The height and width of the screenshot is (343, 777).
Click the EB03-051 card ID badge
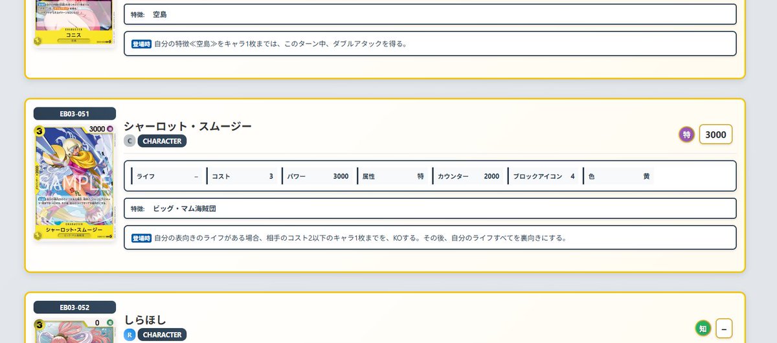74,113
